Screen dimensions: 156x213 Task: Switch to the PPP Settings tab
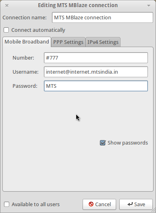68,42
